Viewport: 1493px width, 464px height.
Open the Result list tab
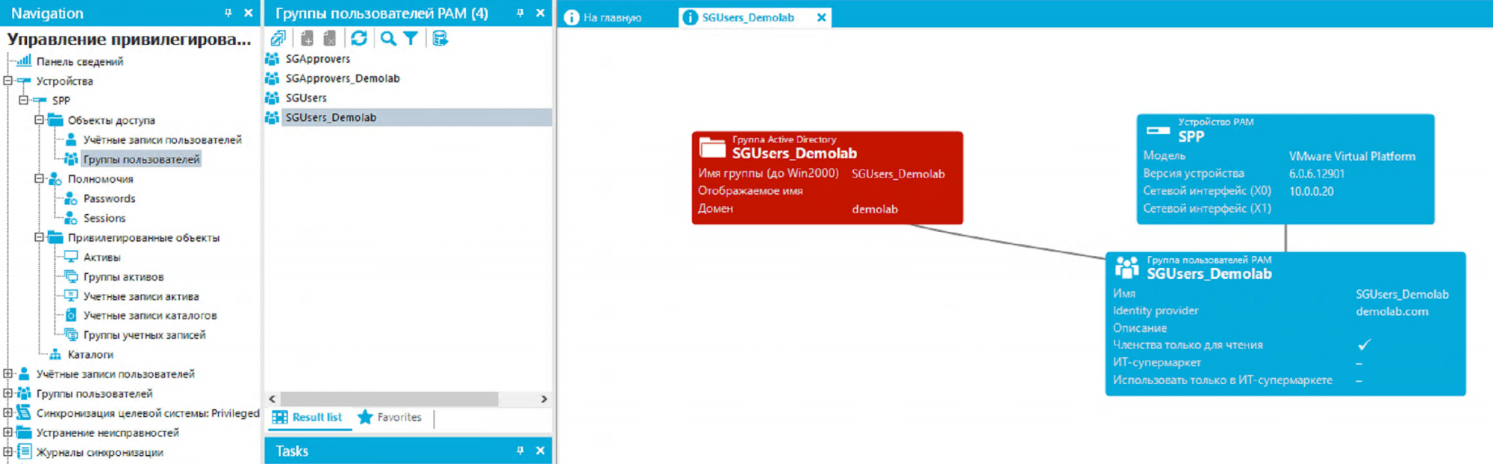307,417
